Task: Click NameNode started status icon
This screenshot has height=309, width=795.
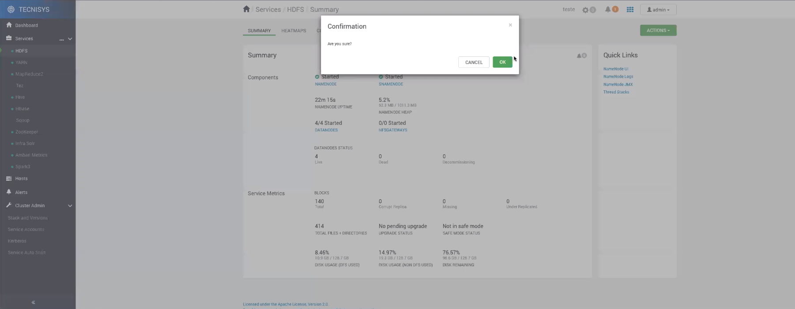Action: click(317, 77)
